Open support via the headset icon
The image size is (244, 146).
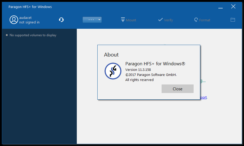[x=61, y=20]
